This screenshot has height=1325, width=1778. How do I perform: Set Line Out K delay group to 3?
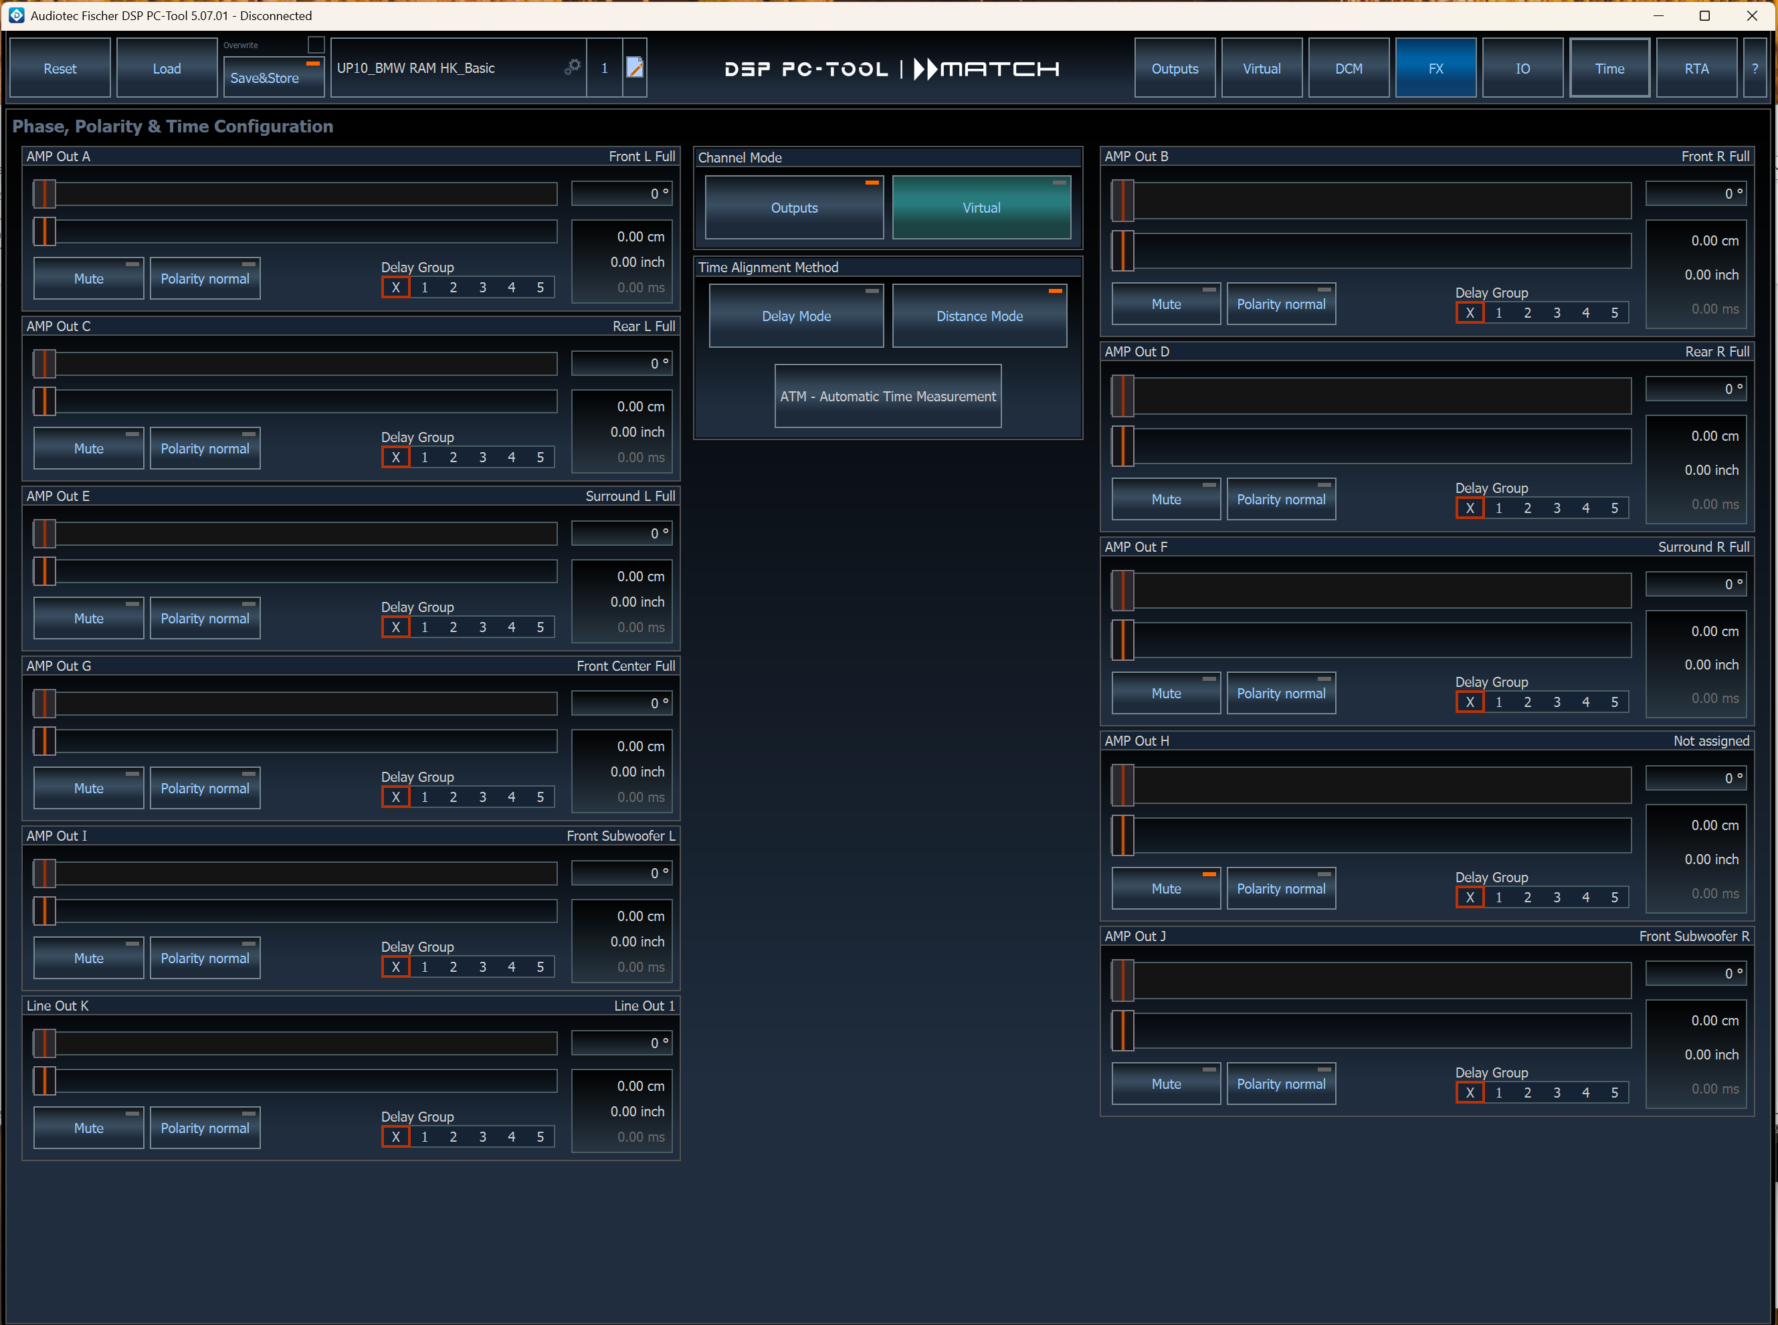click(482, 1136)
